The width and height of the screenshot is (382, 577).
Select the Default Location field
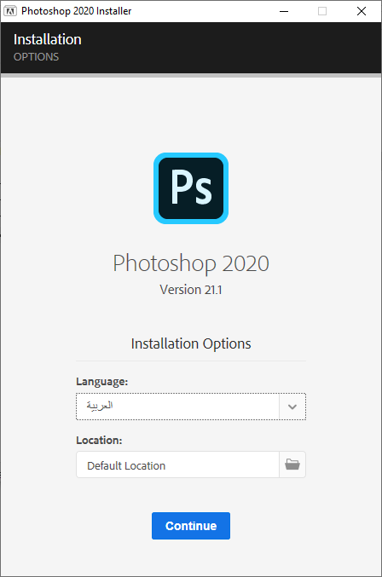[177, 464]
